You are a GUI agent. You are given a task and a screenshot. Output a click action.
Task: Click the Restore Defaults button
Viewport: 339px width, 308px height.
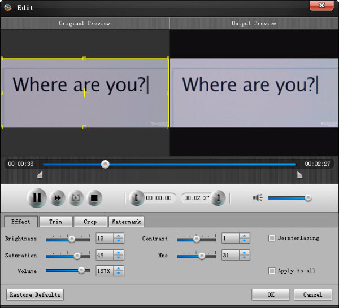pos(34,294)
